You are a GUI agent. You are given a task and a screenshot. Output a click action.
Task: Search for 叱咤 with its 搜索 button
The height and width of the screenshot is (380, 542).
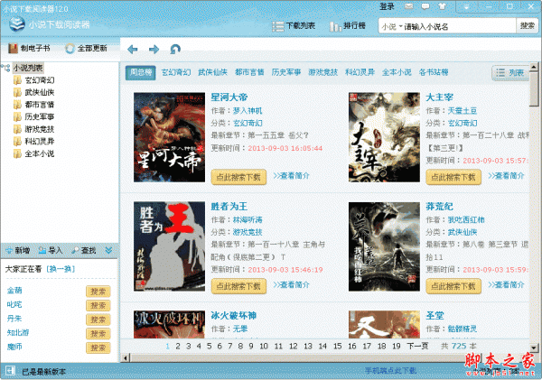tap(98, 306)
